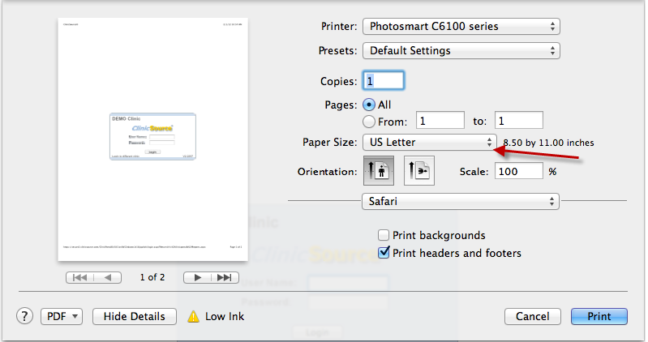Enable Print backgrounds checkbox
Screen dimensions: 648x342
point(384,235)
